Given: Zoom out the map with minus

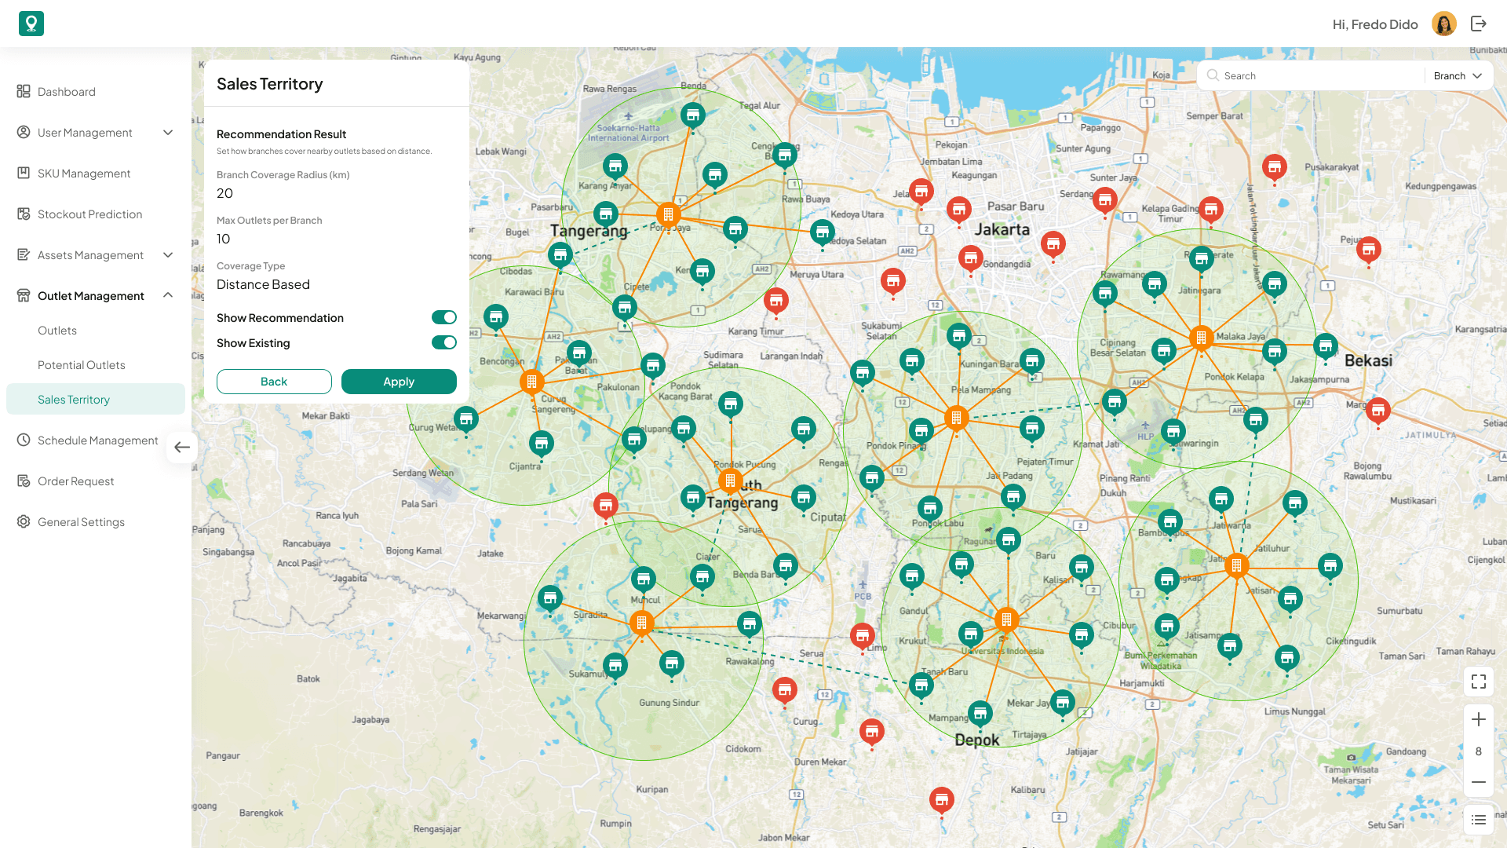Looking at the screenshot, I should point(1479,782).
